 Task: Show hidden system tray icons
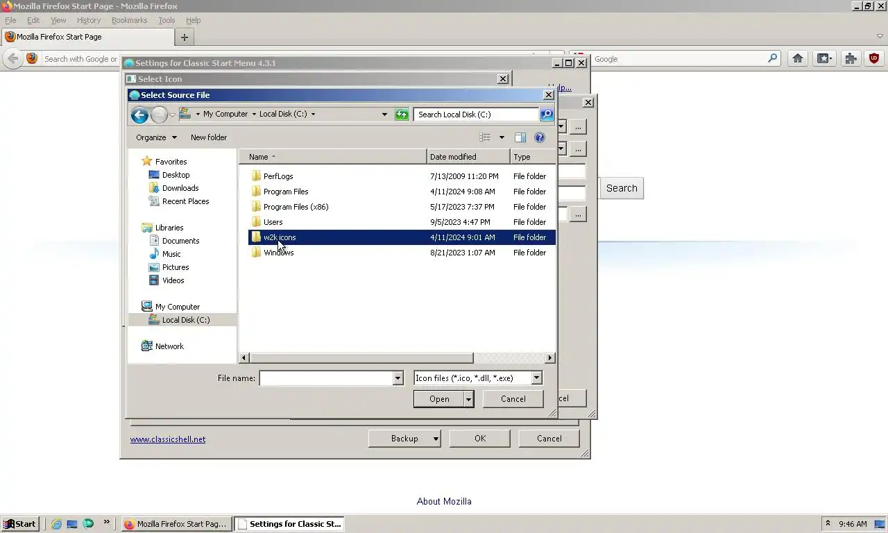coord(828,523)
